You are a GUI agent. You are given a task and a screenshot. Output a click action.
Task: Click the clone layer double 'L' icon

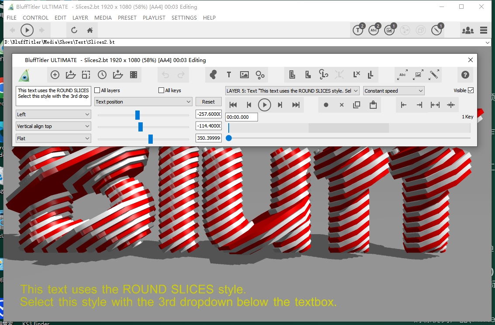[371, 75]
